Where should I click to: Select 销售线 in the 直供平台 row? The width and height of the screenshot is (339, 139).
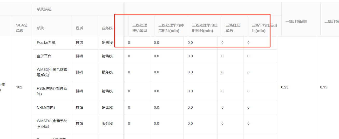point(107,56)
